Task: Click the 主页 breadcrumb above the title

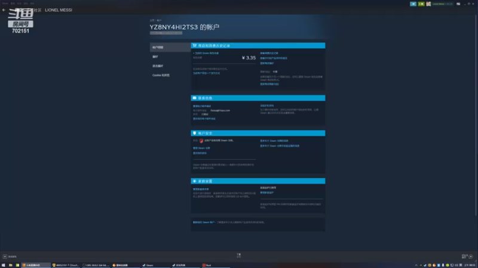Action: click(x=152, y=20)
